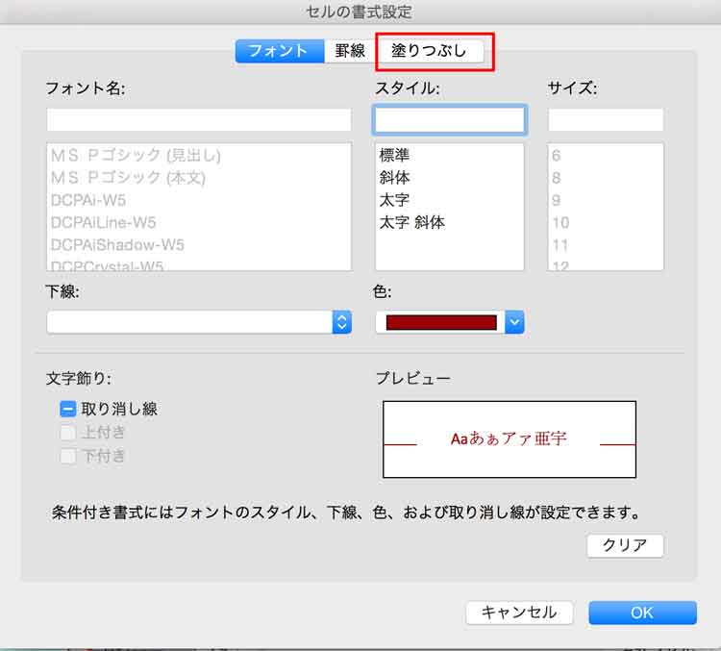The width and height of the screenshot is (721, 651).
Task: Choose 斜体 from the style list
Action: coord(394,177)
